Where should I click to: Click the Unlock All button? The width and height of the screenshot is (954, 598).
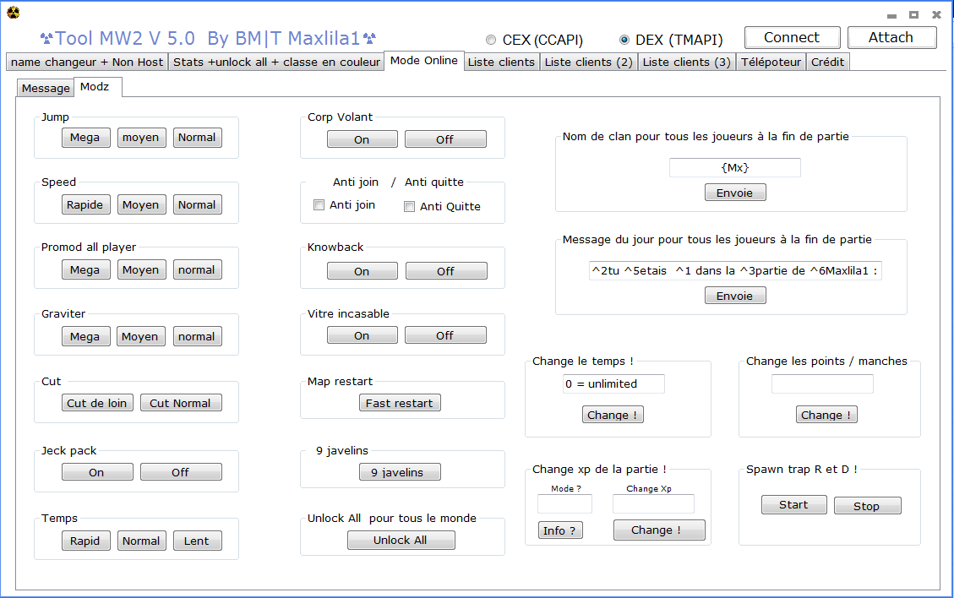pos(401,541)
